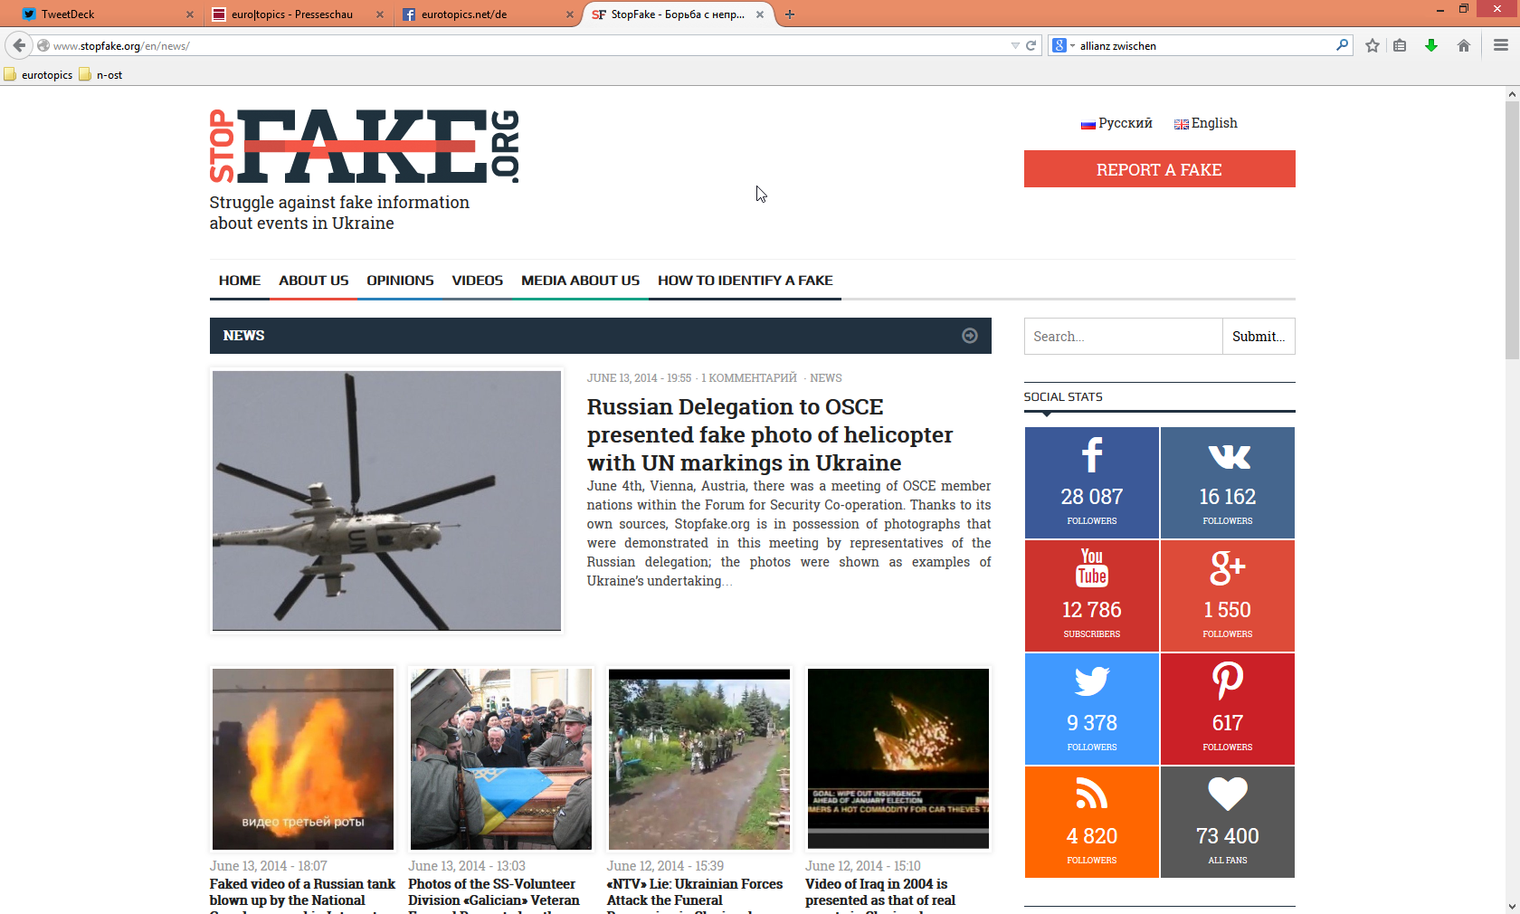Switch site language to English

click(x=1205, y=123)
